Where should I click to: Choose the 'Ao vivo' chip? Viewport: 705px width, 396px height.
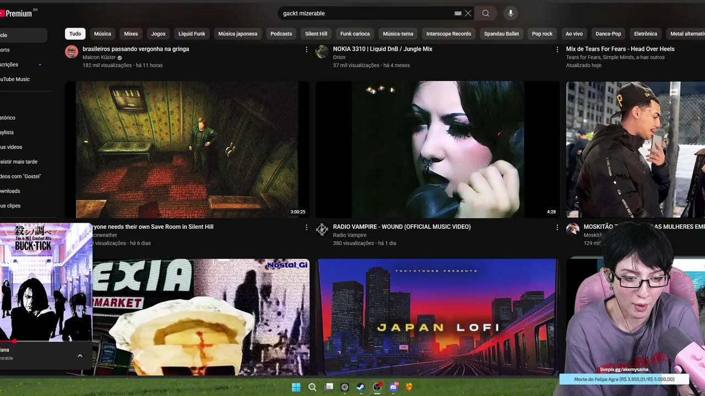pyautogui.click(x=574, y=34)
